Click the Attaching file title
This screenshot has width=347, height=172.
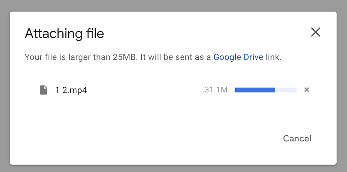coord(64,33)
